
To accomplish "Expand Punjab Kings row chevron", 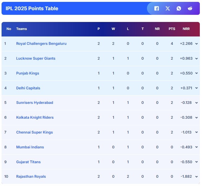I will [196, 73].
